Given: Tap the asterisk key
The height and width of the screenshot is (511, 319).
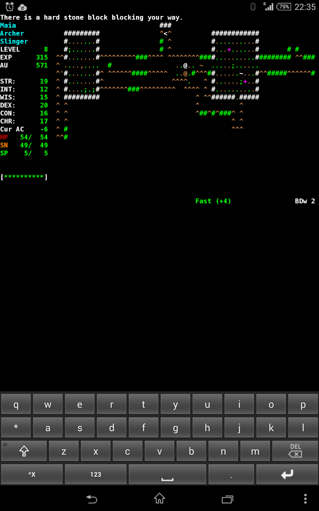Looking at the screenshot, I should [16, 428].
